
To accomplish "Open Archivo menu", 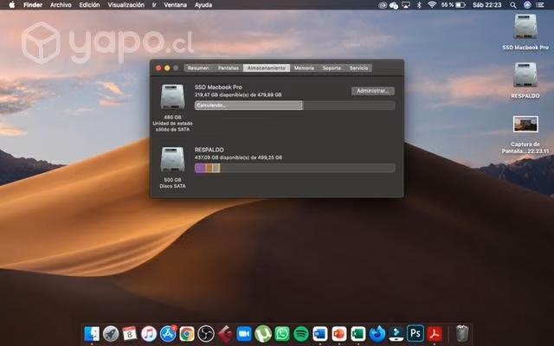I will pos(61,5).
